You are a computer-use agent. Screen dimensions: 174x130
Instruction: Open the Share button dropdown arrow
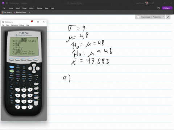[x=171, y=8]
